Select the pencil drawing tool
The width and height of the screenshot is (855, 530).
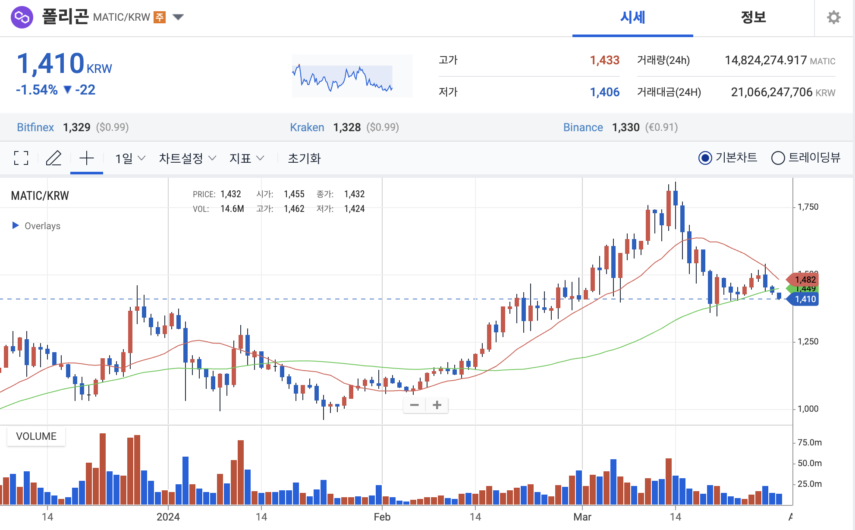point(53,158)
